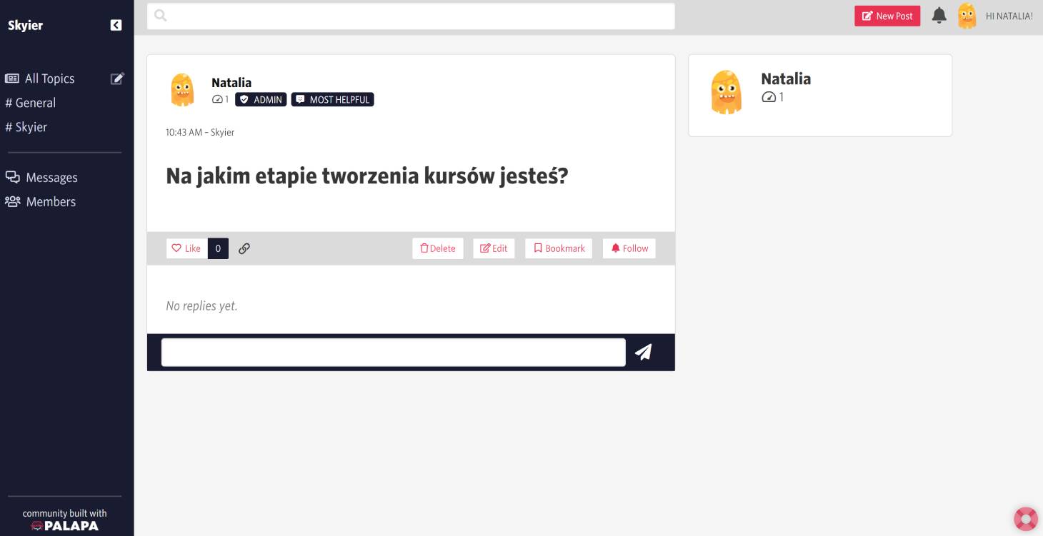Open the notifications bell icon

click(939, 16)
